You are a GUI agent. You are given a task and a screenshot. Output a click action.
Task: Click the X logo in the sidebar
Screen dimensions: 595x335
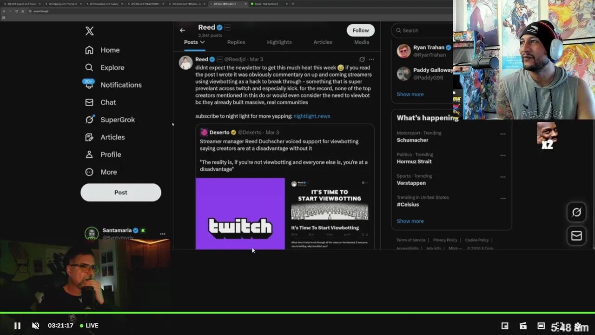click(x=90, y=31)
